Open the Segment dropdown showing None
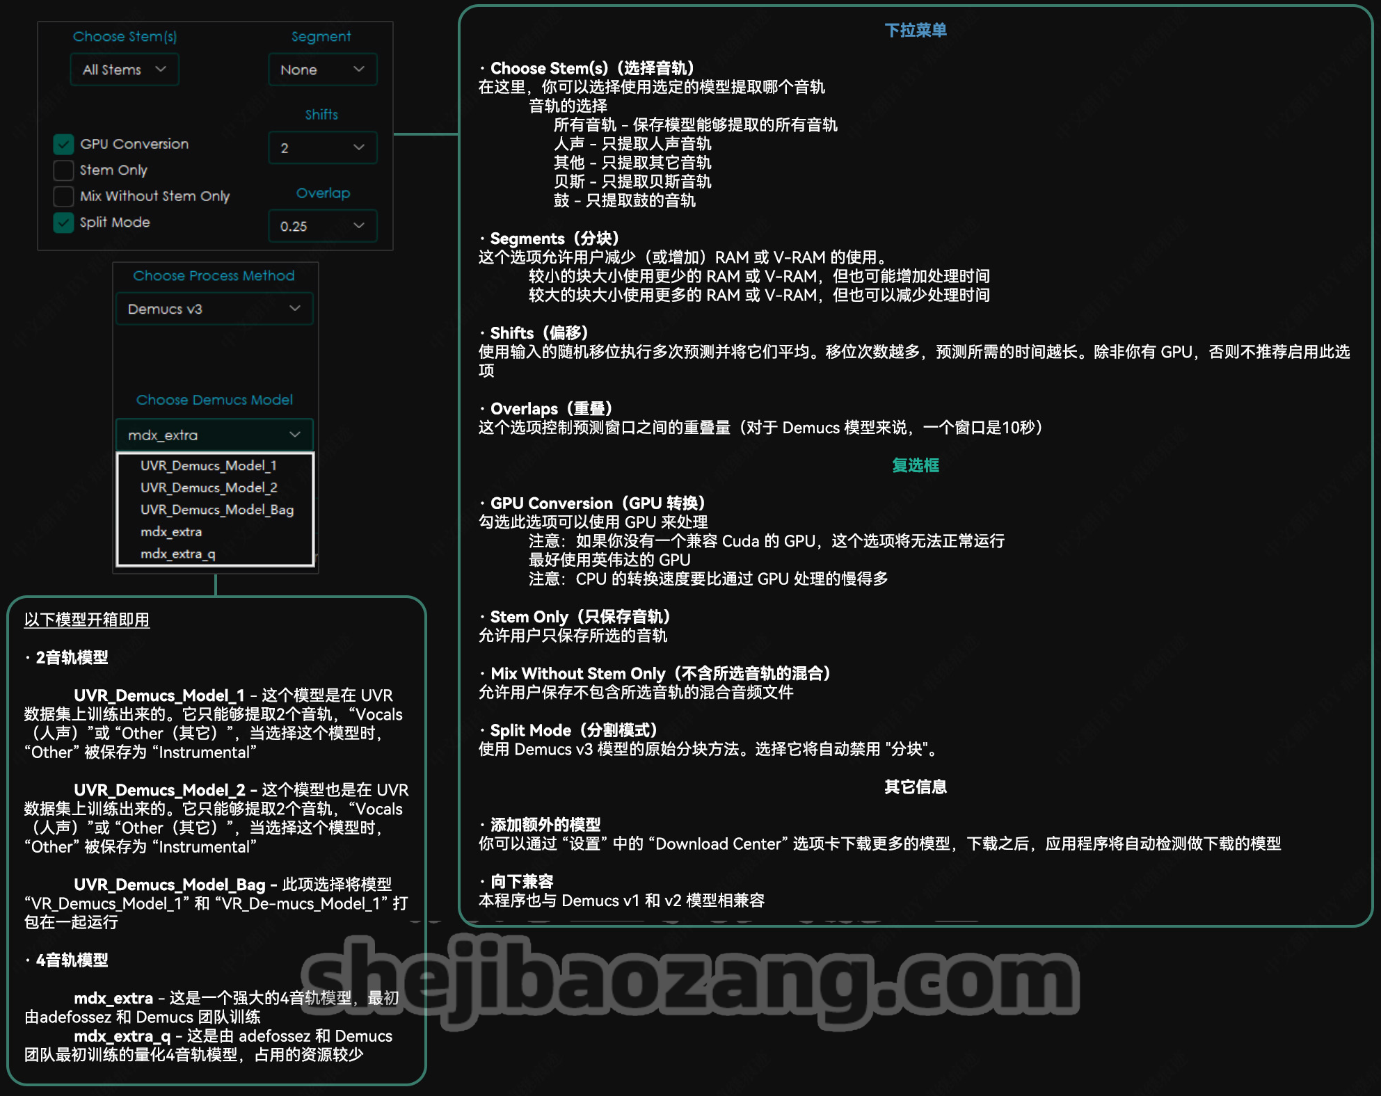The height and width of the screenshot is (1096, 1381). (x=323, y=70)
